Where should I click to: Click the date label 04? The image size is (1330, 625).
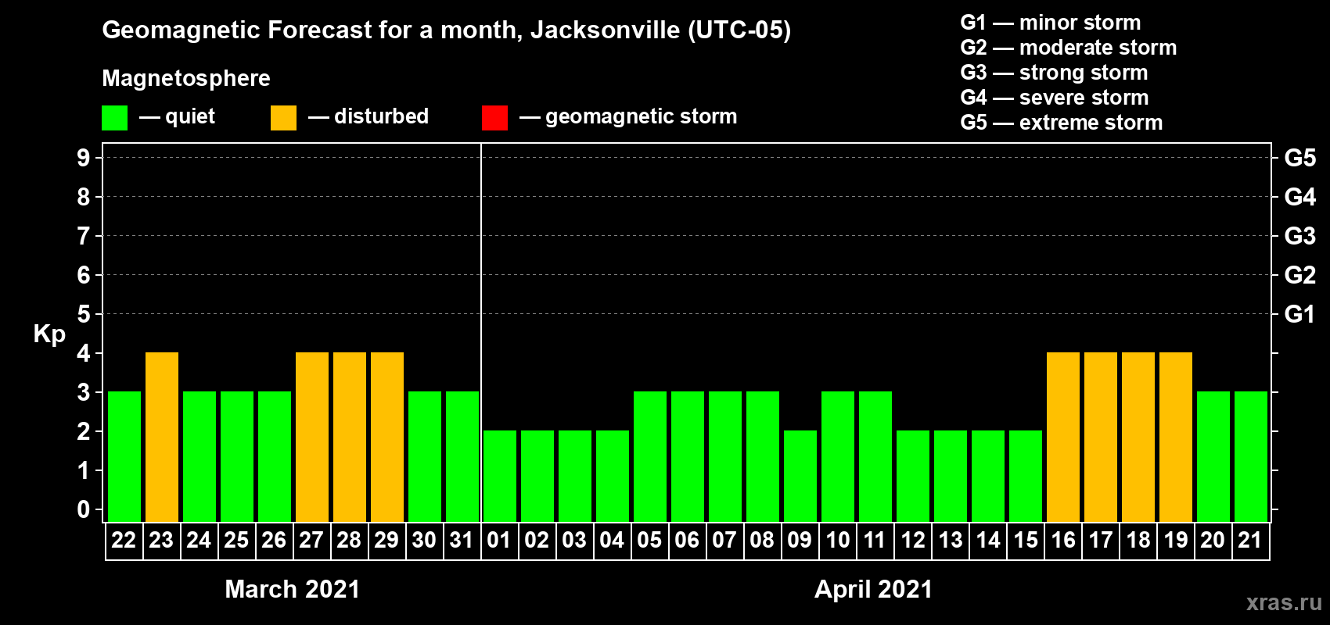tap(612, 540)
